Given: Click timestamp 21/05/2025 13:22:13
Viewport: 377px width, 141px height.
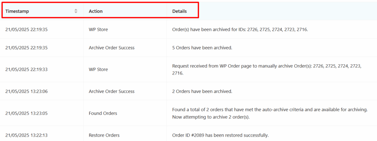Looking at the screenshot, I should (27, 135).
